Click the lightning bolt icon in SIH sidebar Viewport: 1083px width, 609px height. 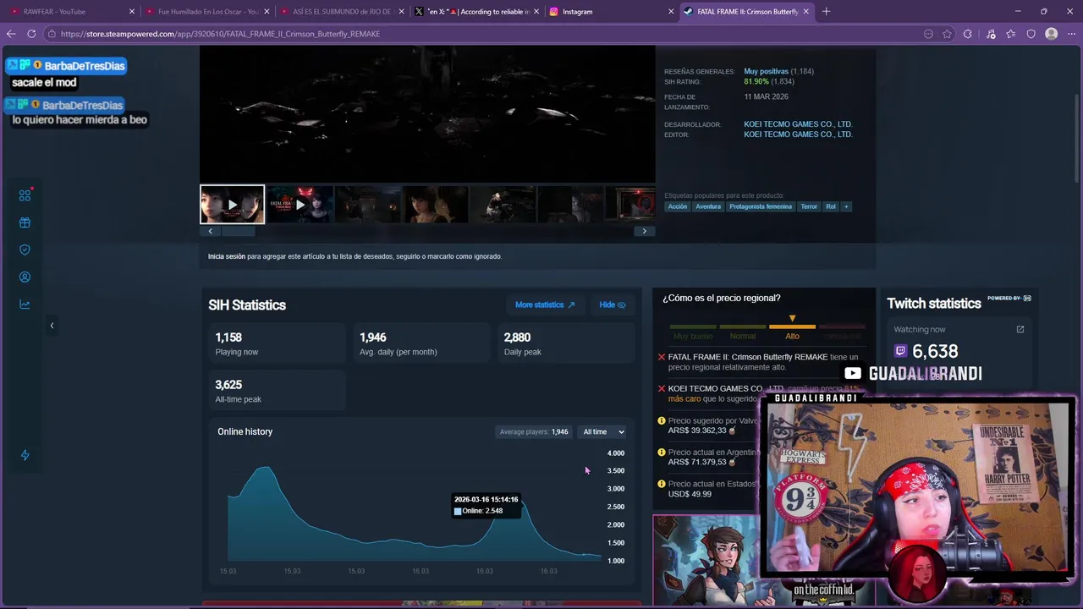[x=25, y=455]
